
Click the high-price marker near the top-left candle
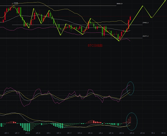[15, 3]
